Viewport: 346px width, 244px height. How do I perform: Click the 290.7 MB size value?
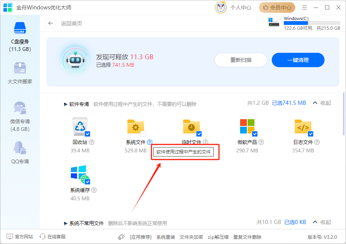click(x=247, y=150)
